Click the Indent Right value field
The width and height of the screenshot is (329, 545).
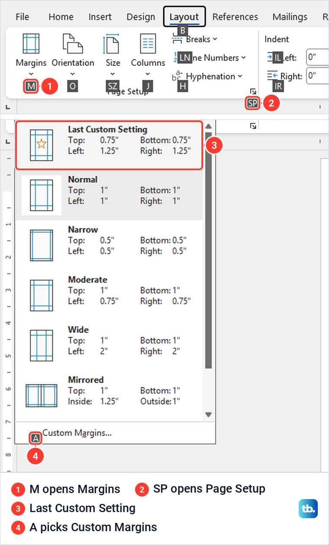tap(317, 76)
